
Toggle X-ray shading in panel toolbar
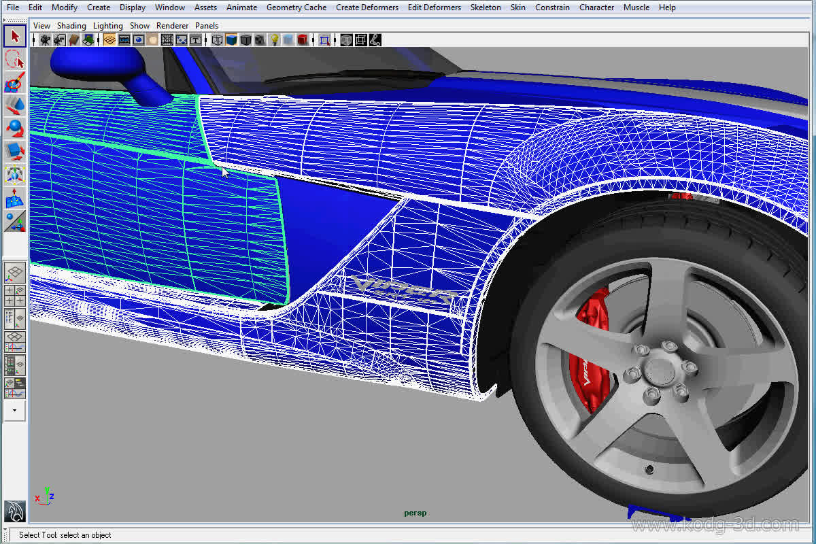coord(346,40)
